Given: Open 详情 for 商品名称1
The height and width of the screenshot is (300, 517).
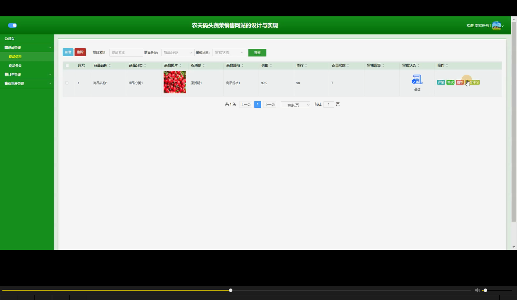Looking at the screenshot, I should tap(441, 82).
